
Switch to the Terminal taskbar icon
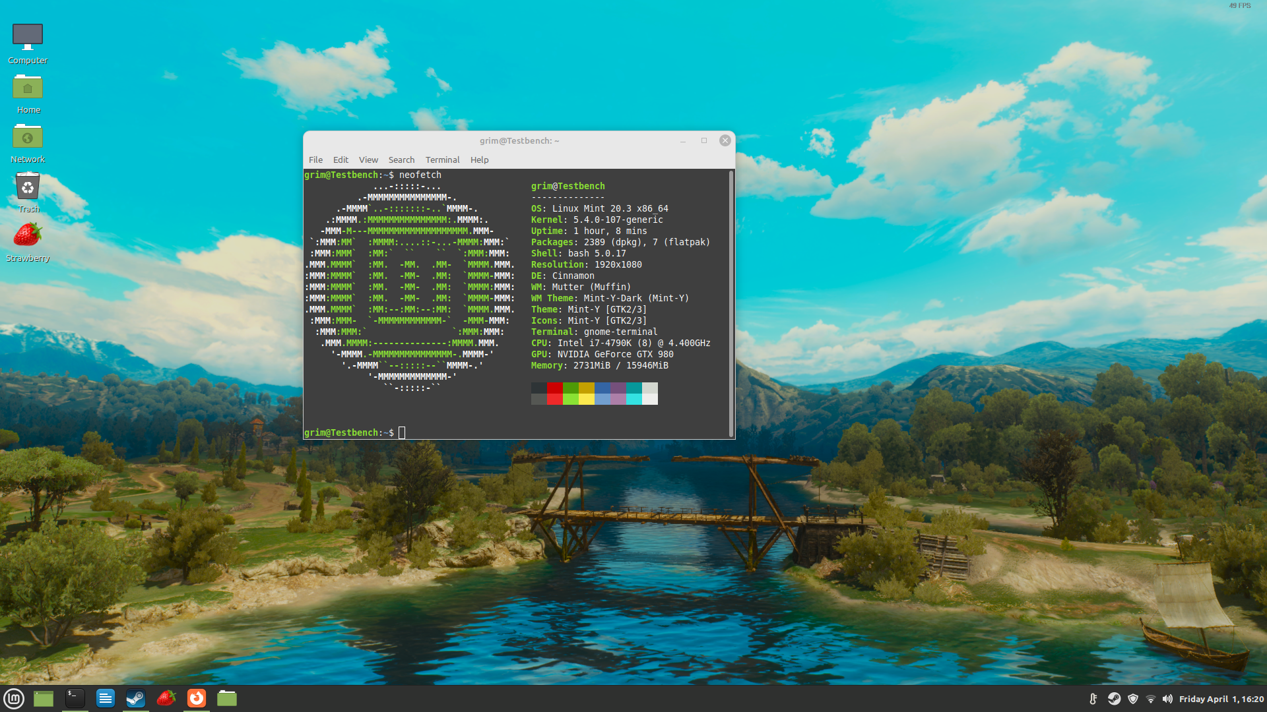click(75, 698)
